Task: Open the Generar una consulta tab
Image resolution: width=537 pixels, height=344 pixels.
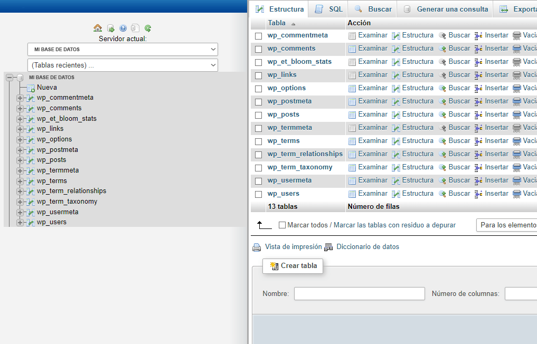Action: click(446, 9)
